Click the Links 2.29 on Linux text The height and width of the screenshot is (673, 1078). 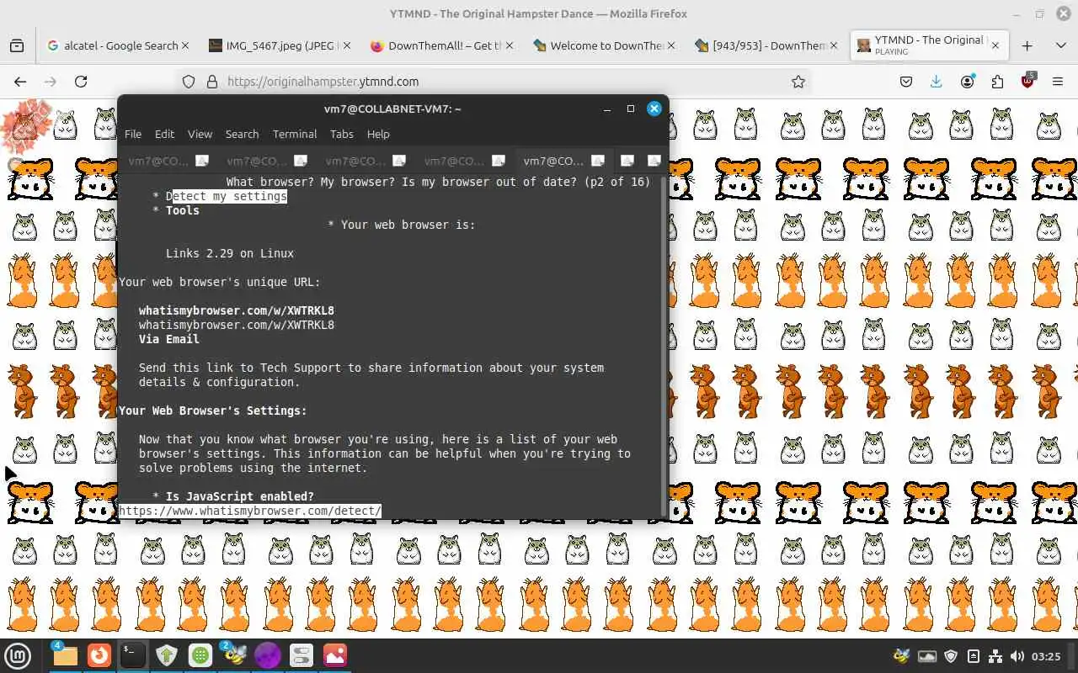pyautogui.click(x=230, y=253)
